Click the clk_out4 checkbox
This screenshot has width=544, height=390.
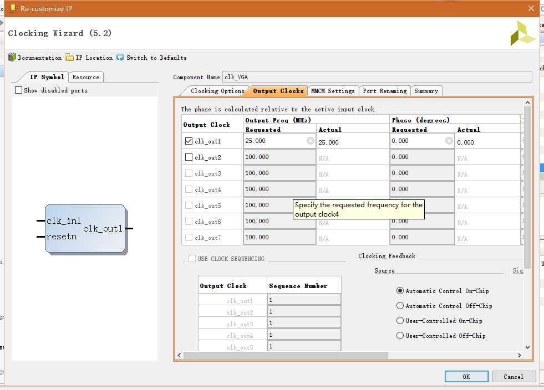tap(189, 189)
